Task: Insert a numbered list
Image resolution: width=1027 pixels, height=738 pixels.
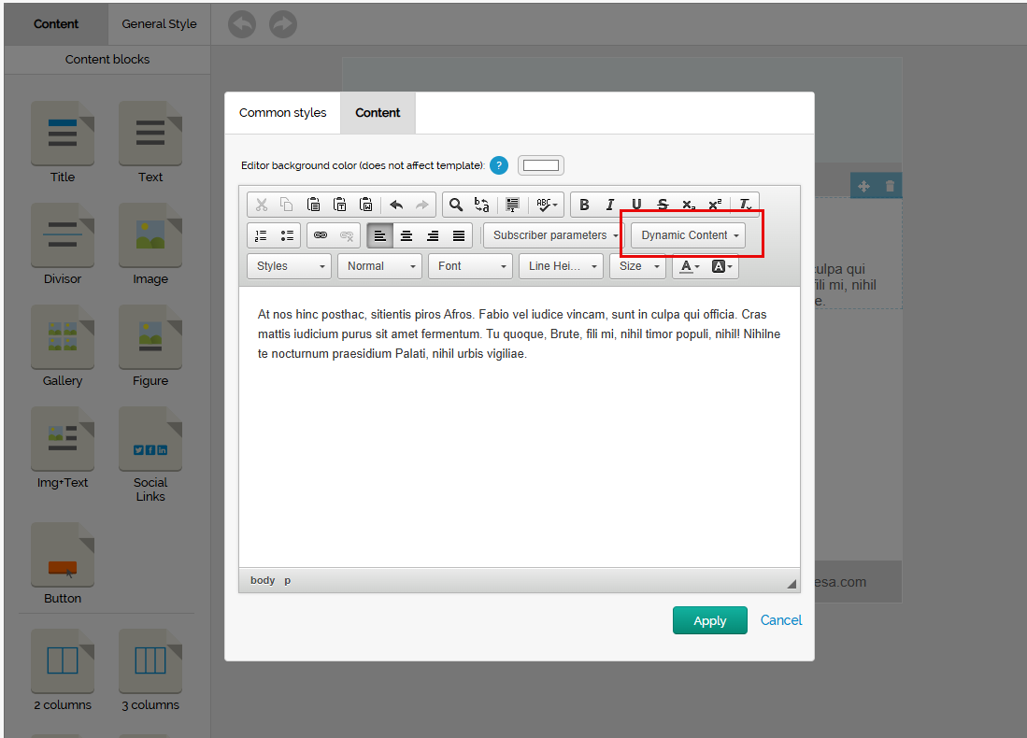Action: click(261, 235)
